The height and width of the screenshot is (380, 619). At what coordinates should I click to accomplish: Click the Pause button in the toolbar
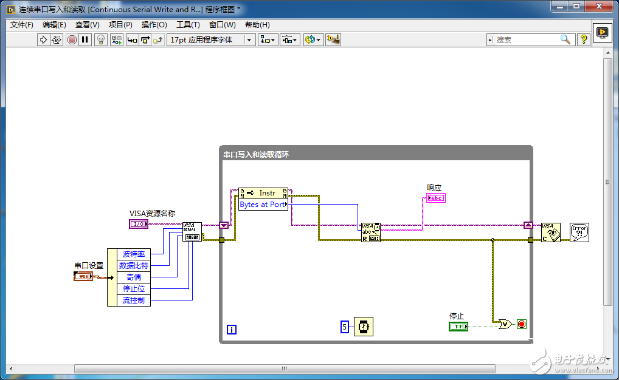click(85, 40)
